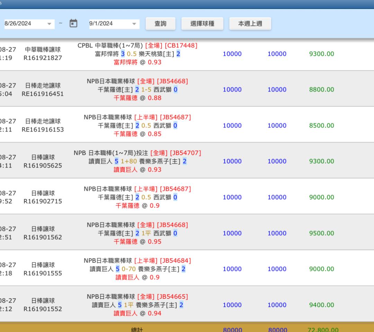Select bet ID RE161916451

click(x=43, y=94)
